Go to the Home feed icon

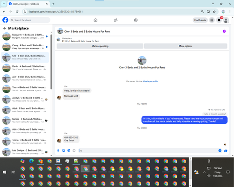pyautogui.click(x=95, y=20)
